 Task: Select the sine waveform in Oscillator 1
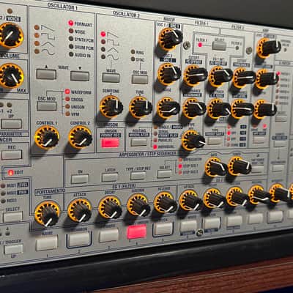(x=48, y=51)
